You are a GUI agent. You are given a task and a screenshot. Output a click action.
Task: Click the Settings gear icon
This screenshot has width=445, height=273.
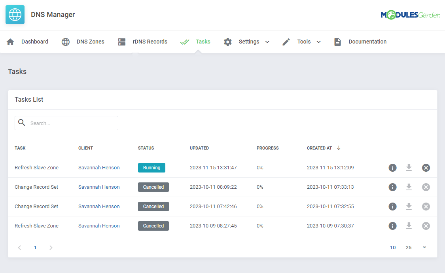[x=227, y=42]
